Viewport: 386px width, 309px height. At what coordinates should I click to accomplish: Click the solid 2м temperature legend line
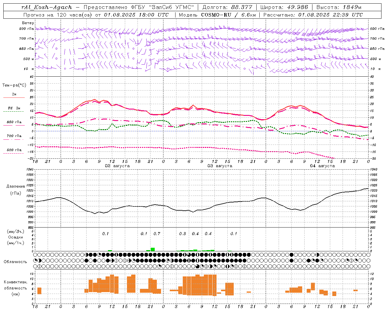coord(14,97)
